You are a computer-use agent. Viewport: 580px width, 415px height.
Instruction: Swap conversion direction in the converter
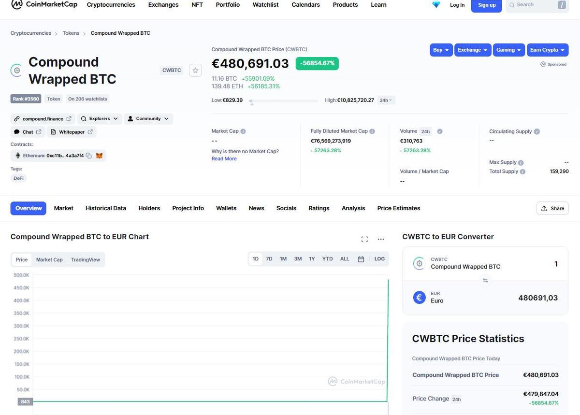pyautogui.click(x=485, y=280)
